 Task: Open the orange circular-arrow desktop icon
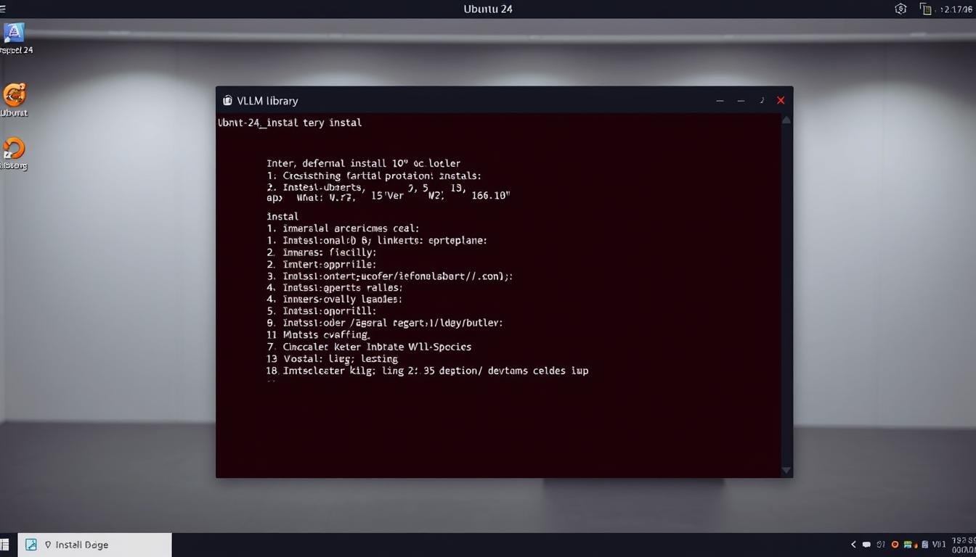[14, 149]
